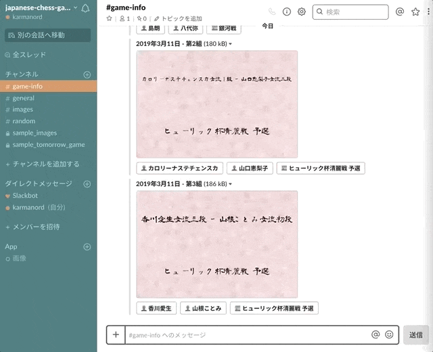The width and height of the screenshot is (433, 352).
Task: Insert a mention with the @ composer icon
Action: [x=375, y=334]
